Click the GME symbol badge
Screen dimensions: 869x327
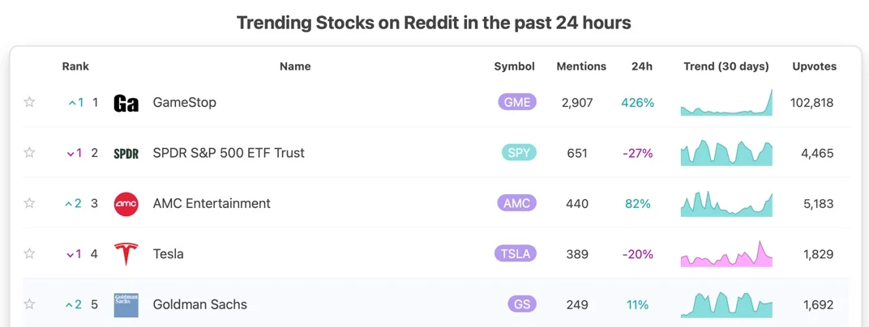[x=517, y=103]
